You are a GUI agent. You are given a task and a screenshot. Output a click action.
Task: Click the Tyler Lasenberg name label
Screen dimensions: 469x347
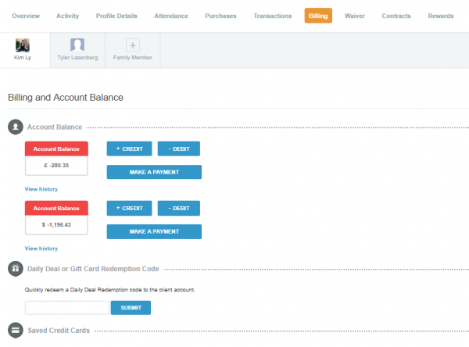77,57
